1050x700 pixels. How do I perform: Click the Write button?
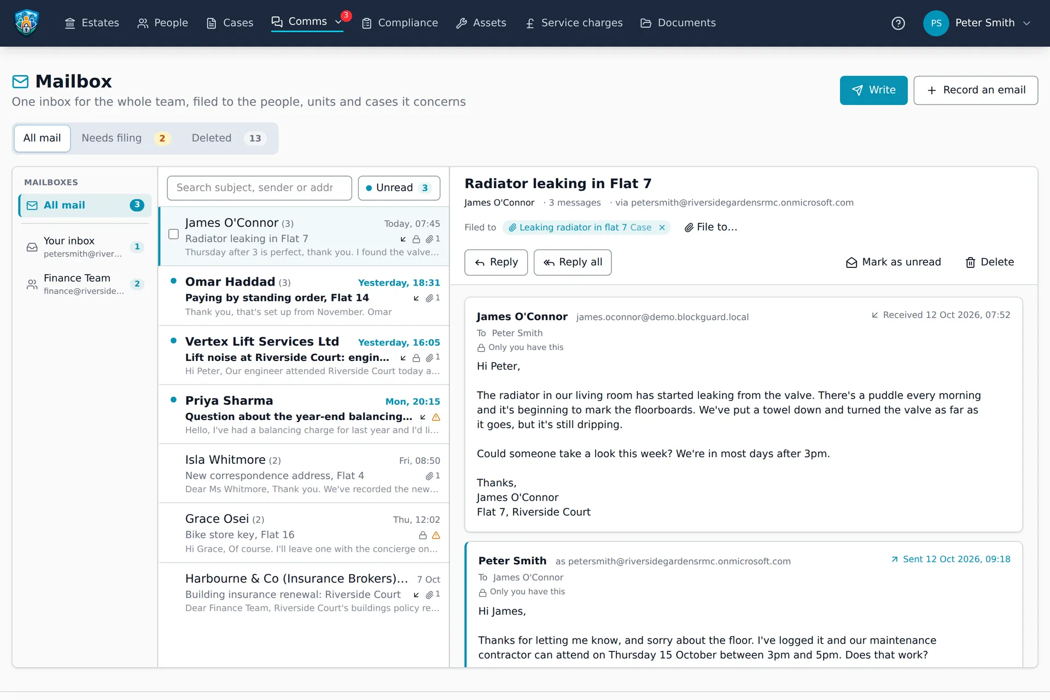point(873,90)
